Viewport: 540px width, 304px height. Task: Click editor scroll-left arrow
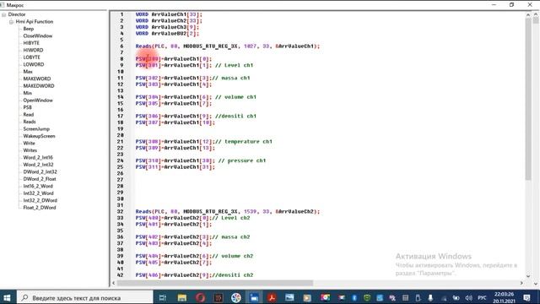click(x=114, y=283)
